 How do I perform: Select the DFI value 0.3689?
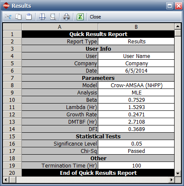click(x=136, y=129)
